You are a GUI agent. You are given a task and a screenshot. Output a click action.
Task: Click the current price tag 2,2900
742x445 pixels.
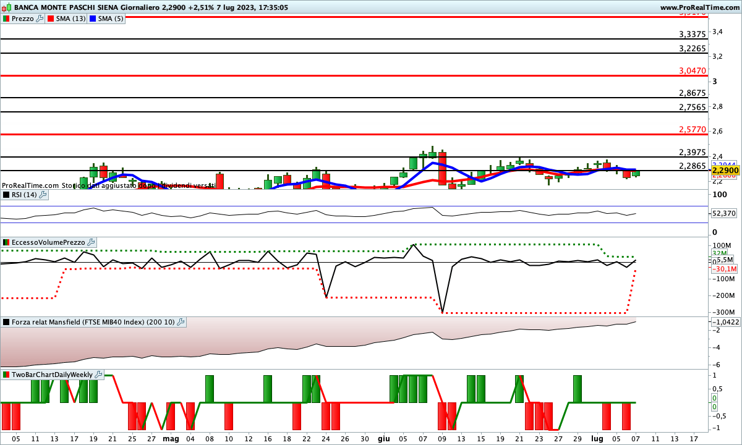725,170
